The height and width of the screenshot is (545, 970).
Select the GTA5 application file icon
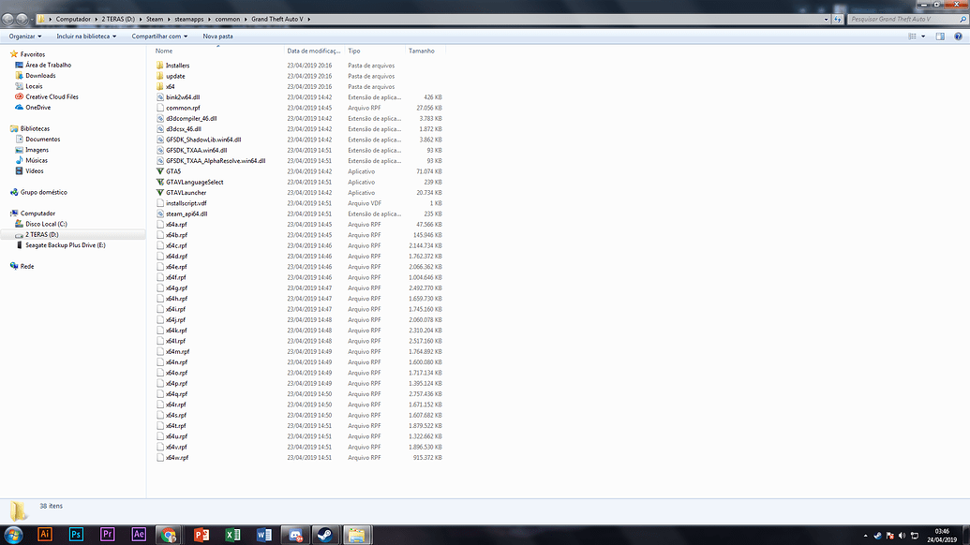159,171
